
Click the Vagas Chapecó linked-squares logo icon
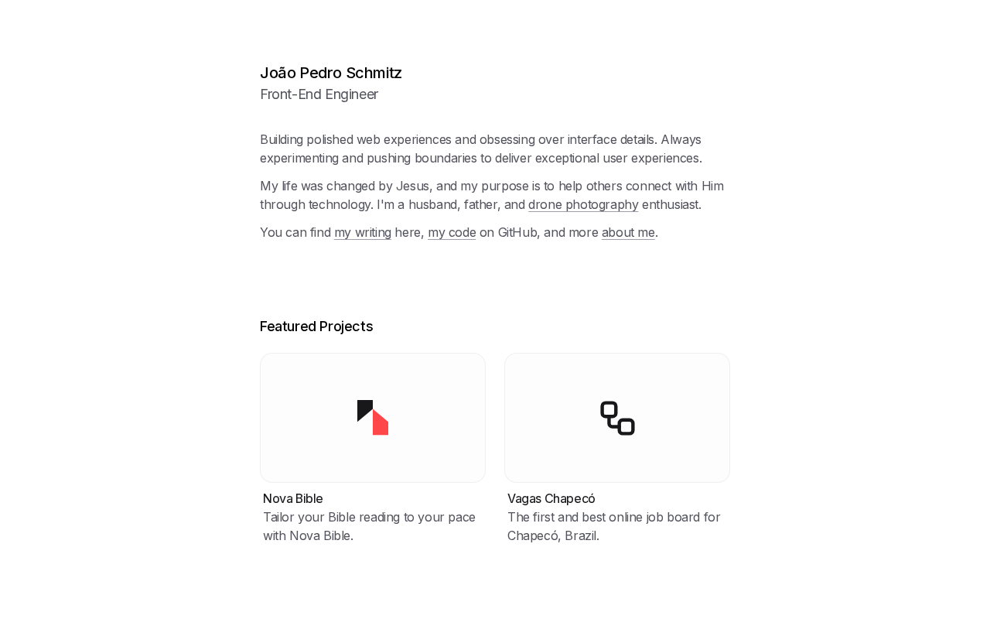click(617, 418)
